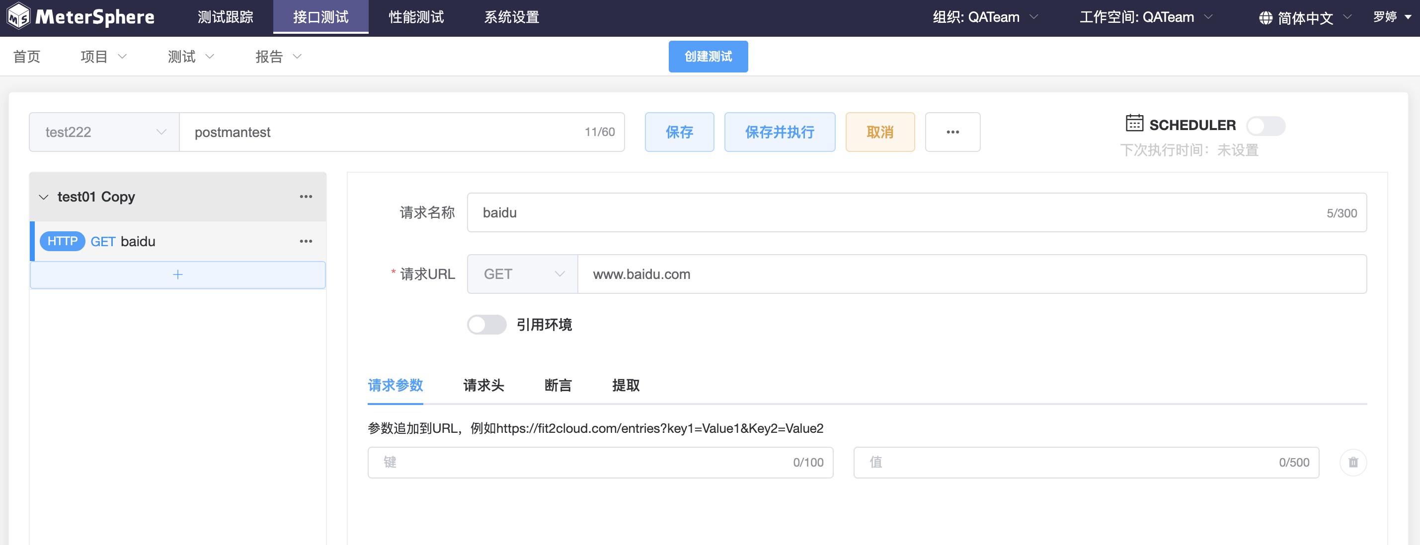The height and width of the screenshot is (545, 1420).
Task: Enable the 引用环境 switch
Action: coord(487,325)
